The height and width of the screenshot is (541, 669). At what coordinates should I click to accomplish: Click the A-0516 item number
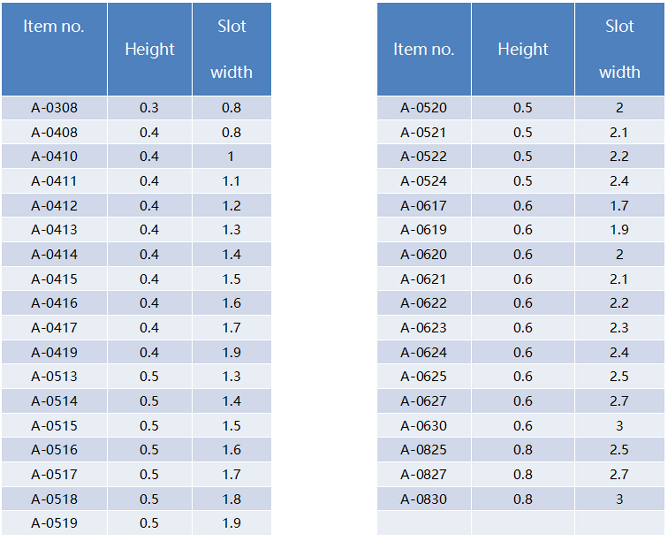[54, 450]
